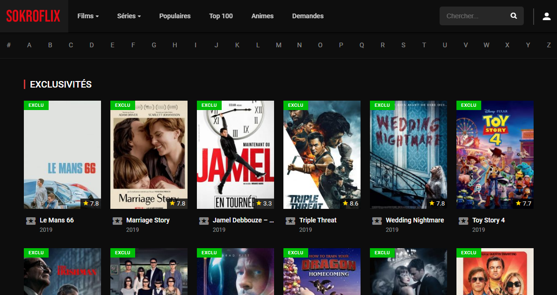
Task: Filter titles by letter J
Action: (x=217, y=45)
